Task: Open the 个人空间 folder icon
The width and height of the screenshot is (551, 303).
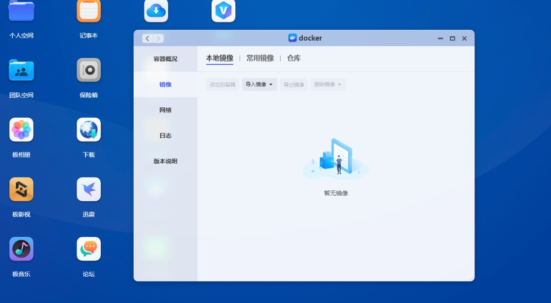Action: coord(22,11)
